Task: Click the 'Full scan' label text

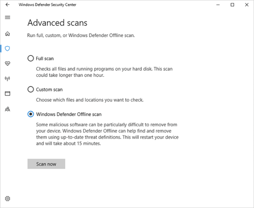Action: point(45,58)
